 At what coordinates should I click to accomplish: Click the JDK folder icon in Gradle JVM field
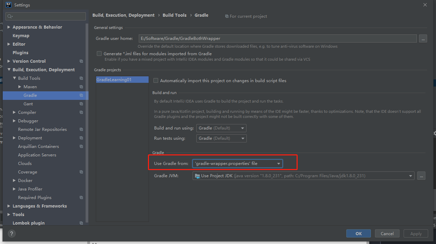[197, 176]
